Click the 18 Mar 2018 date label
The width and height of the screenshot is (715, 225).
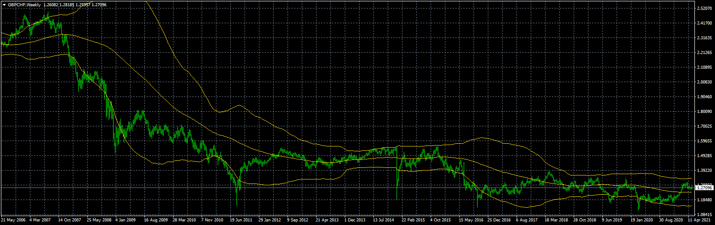(x=556, y=220)
